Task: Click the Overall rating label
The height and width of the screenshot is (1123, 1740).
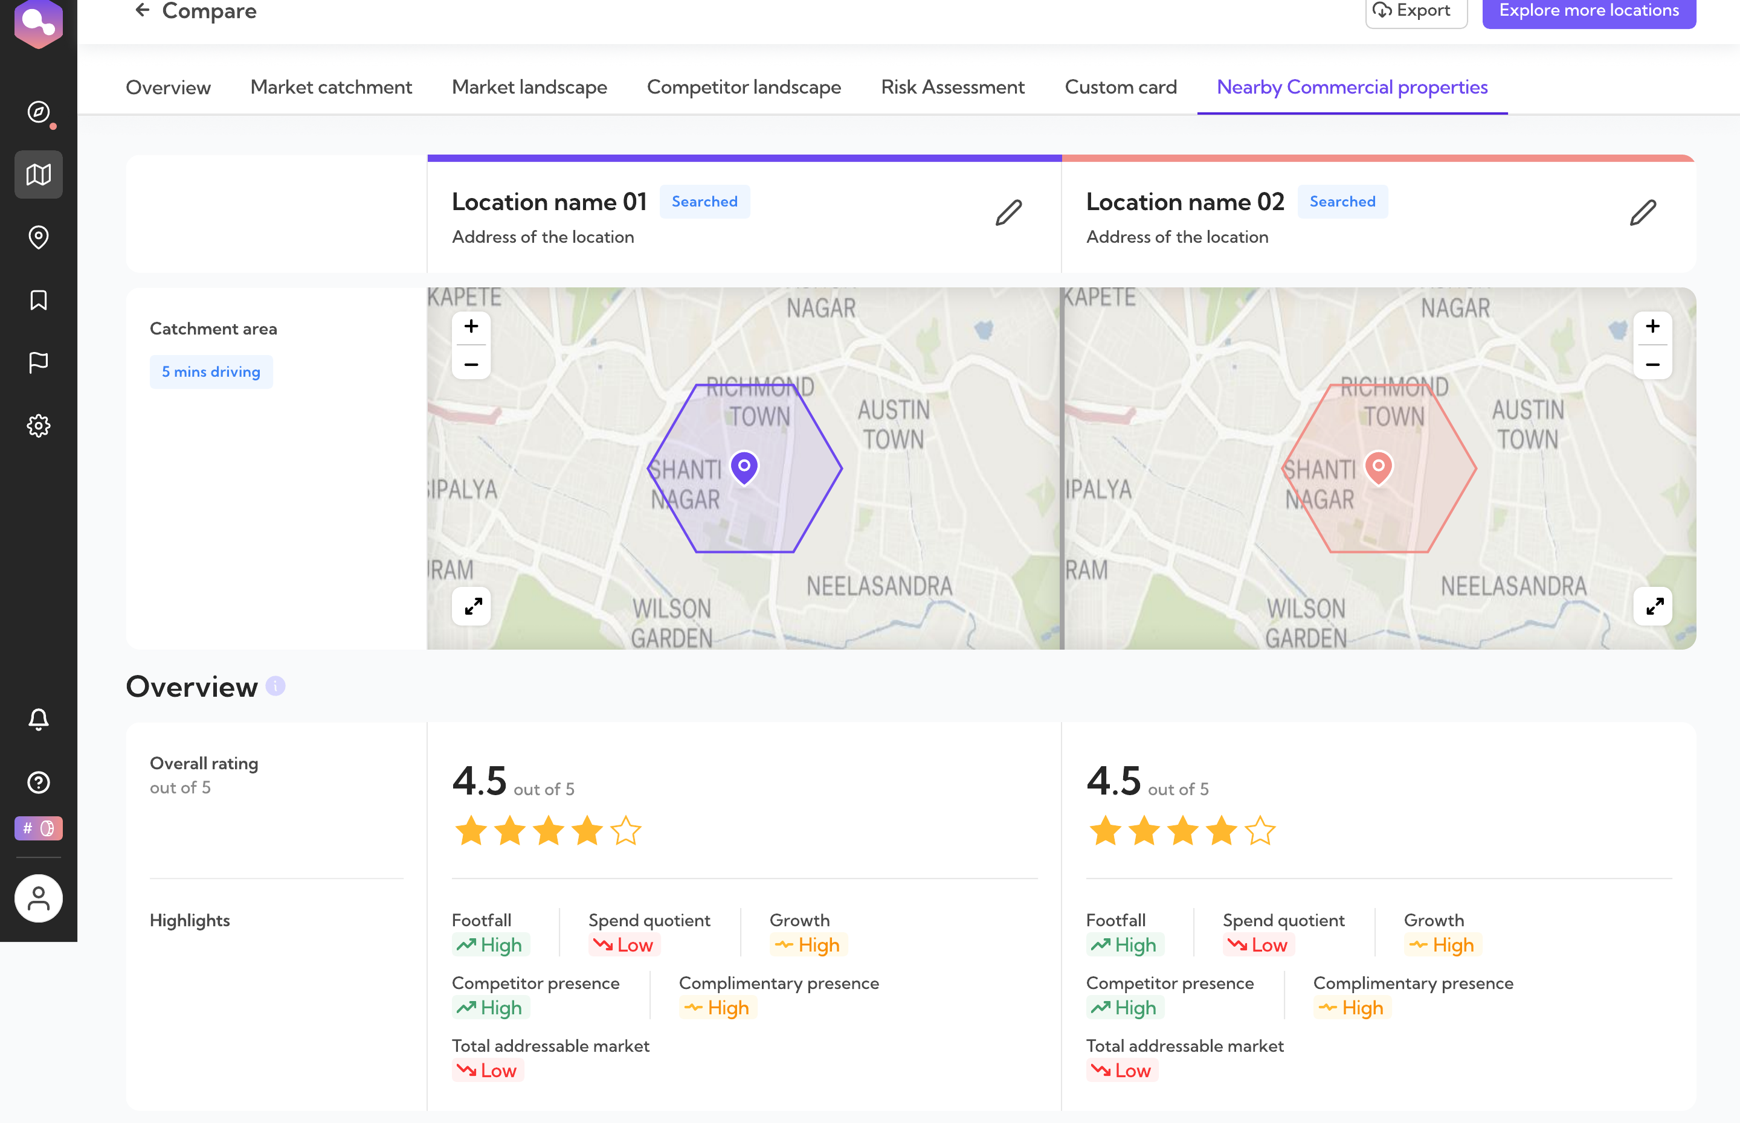Action: click(x=204, y=764)
